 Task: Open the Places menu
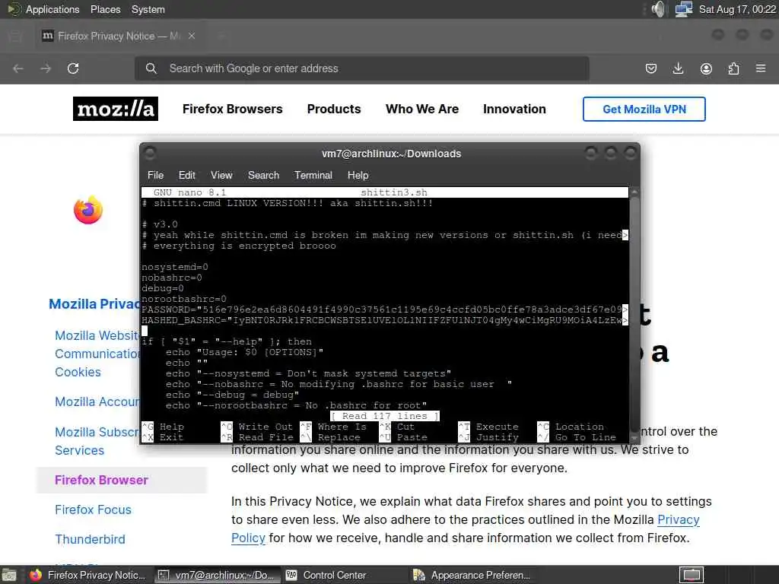coord(105,9)
